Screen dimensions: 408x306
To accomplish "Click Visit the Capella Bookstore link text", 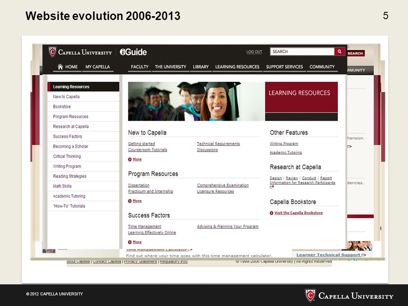I will [x=298, y=213].
